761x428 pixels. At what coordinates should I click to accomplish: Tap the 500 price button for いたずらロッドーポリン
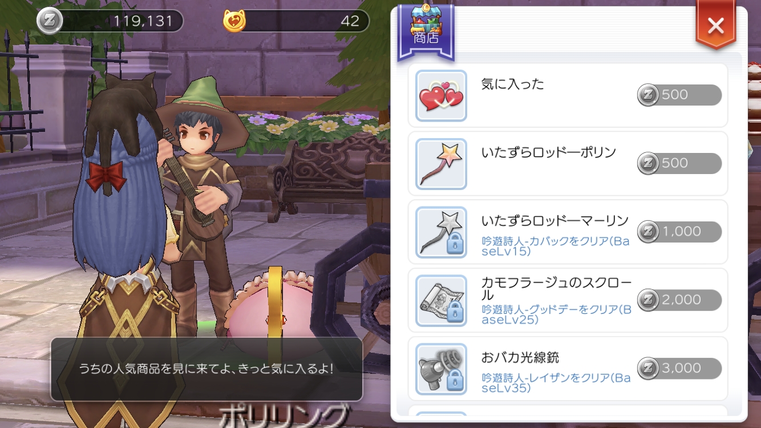click(x=679, y=163)
